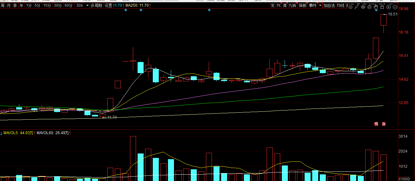Click the 榜 badge on chart
Viewport: 415px width, 181px height.
coord(376,124)
